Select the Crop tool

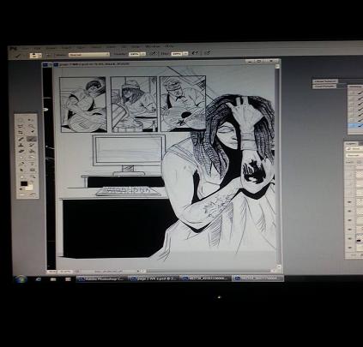(x=21, y=132)
